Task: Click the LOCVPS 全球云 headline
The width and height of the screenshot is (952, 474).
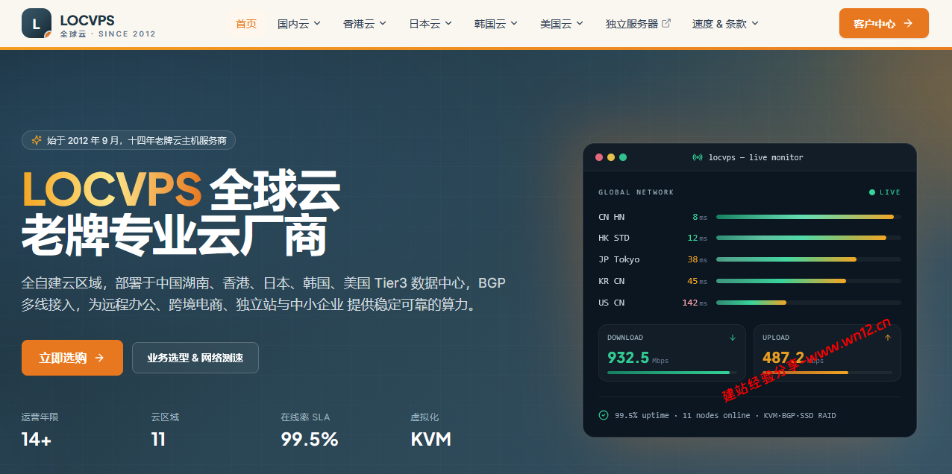Action: pos(181,189)
